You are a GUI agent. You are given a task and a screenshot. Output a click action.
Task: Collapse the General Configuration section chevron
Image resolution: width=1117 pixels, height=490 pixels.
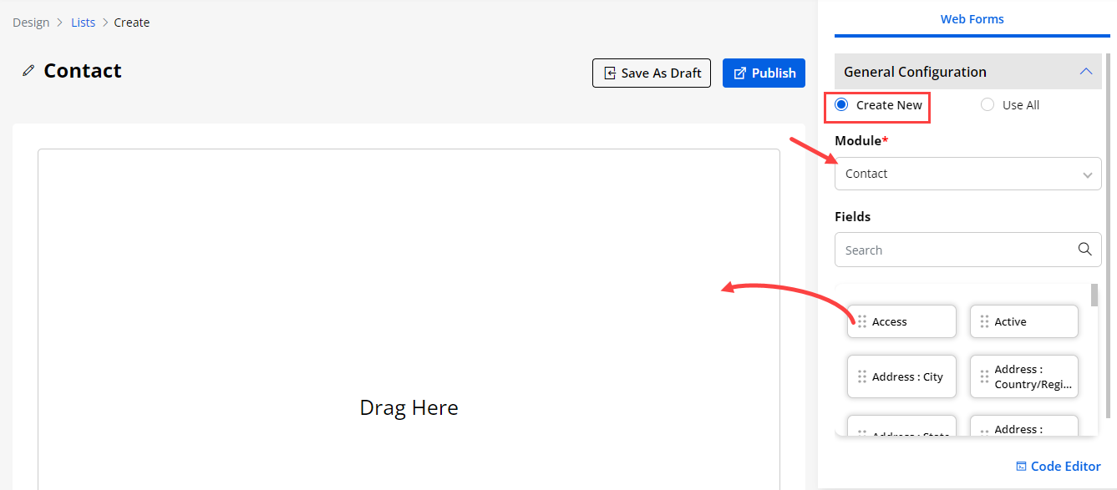[1085, 72]
